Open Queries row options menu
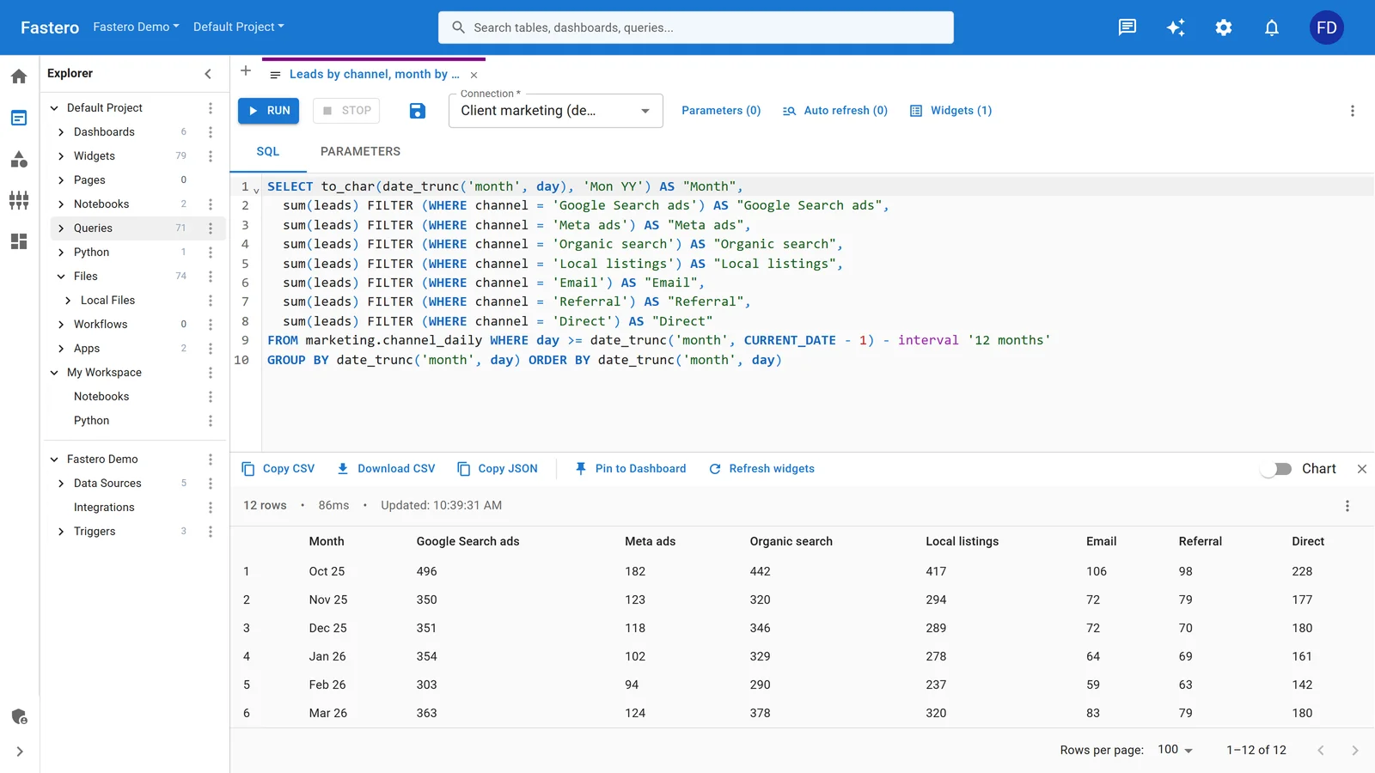Image resolution: width=1375 pixels, height=773 pixels. [211, 228]
